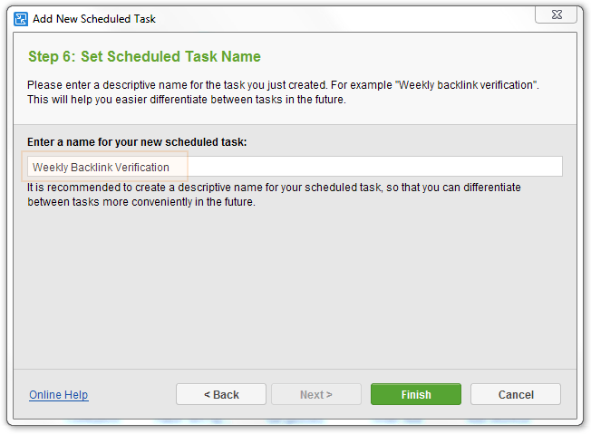The height and width of the screenshot is (434, 591).
Task: Click the right arrow symbol on the Next button
Action: (329, 395)
